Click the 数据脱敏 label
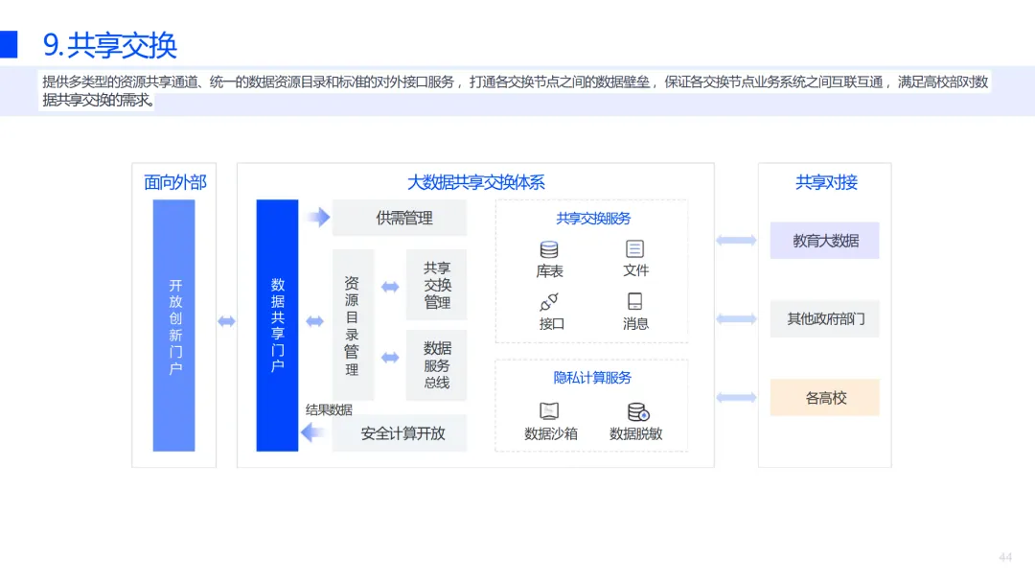The width and height of the screenshot is (1035, 583). pos(635,433)
